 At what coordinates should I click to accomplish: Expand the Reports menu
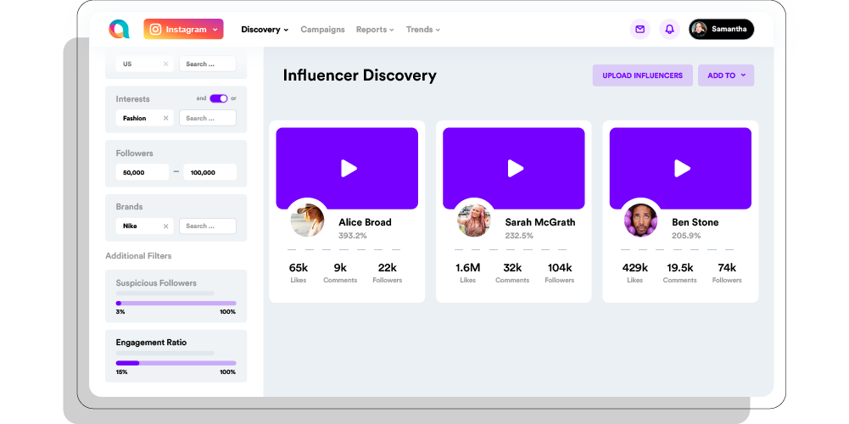click(x=375, y=29)
